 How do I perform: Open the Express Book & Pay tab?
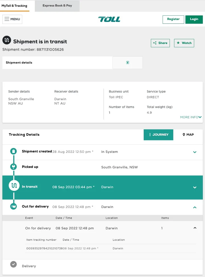tap(57, 6)
